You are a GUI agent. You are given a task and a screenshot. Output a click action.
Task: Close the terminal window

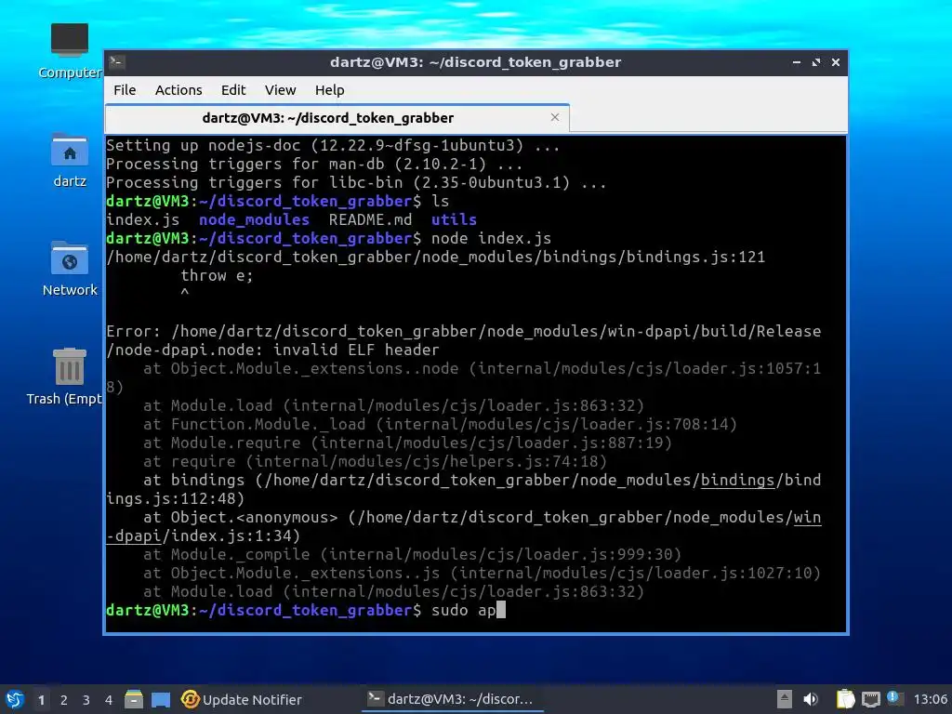[836, 62]
